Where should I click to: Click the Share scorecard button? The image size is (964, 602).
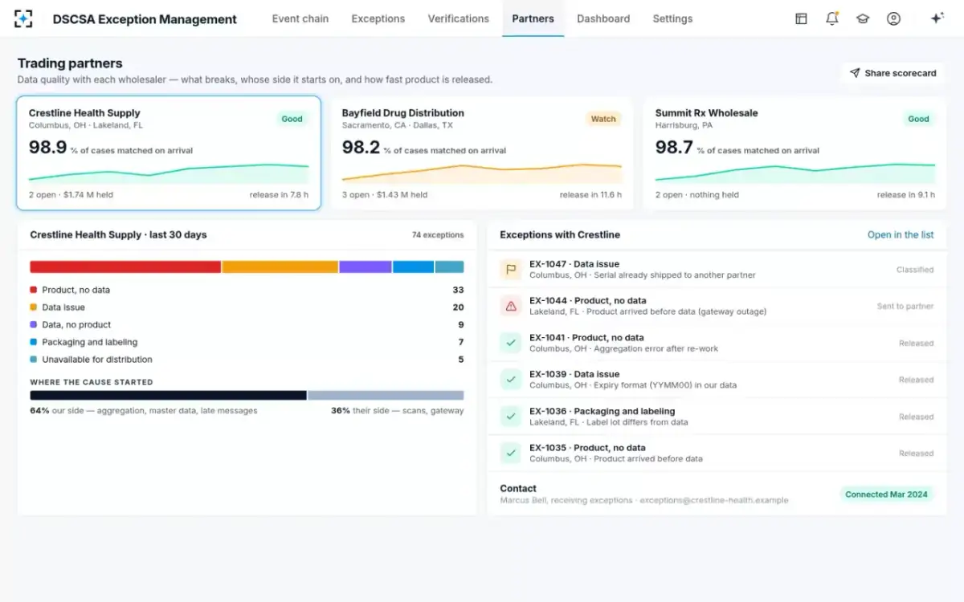point(893,73)
